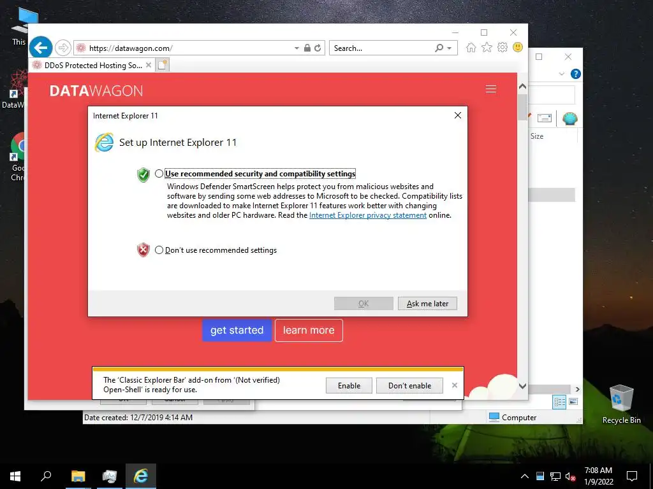Click the forward navigation arrow in Internet Explorer
The width and height of the screenshot is (653, 489).
(x=63, y=48)
